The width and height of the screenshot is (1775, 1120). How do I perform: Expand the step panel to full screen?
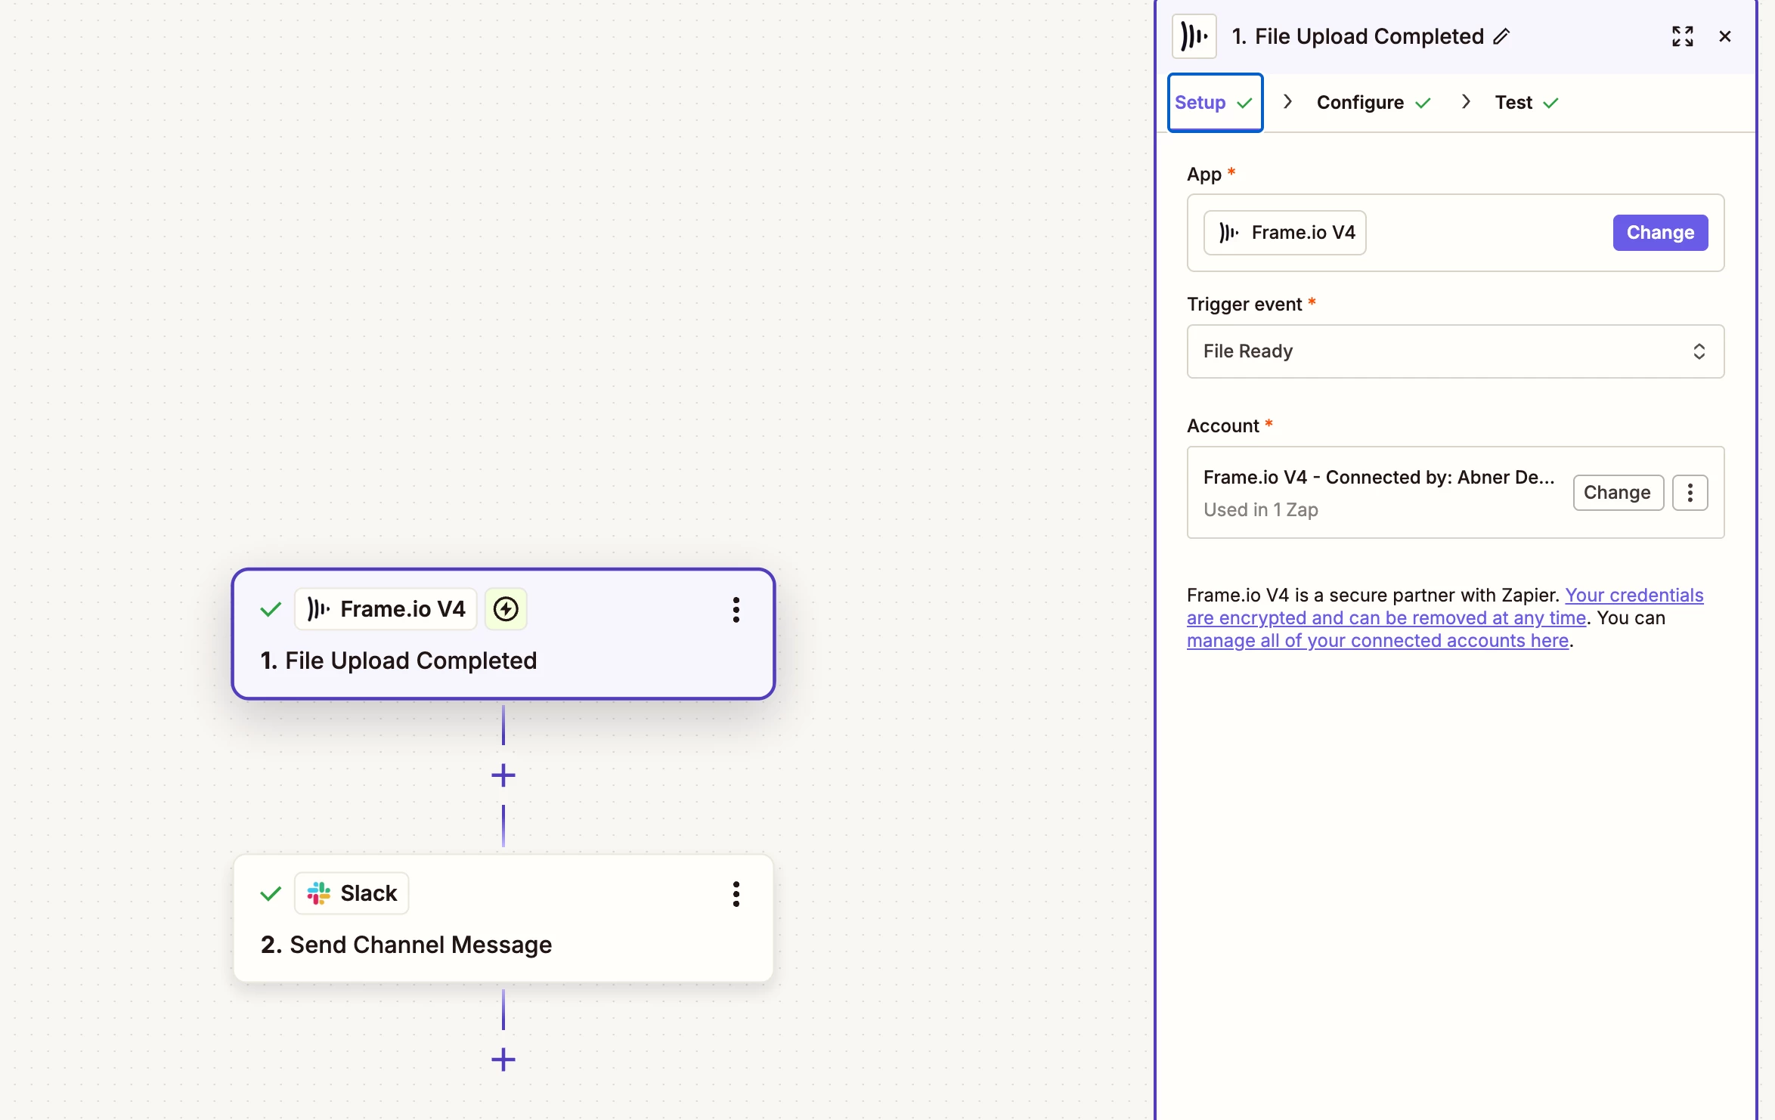click(1682, 36)
